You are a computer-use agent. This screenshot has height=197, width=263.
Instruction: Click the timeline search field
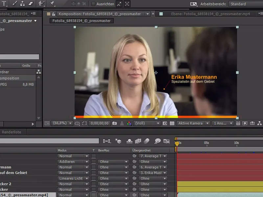point(49,141)
